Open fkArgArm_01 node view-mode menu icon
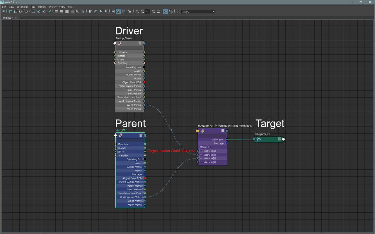Viewport: 375px width, 234px height. pyautogui.click(x=279, y=139)
